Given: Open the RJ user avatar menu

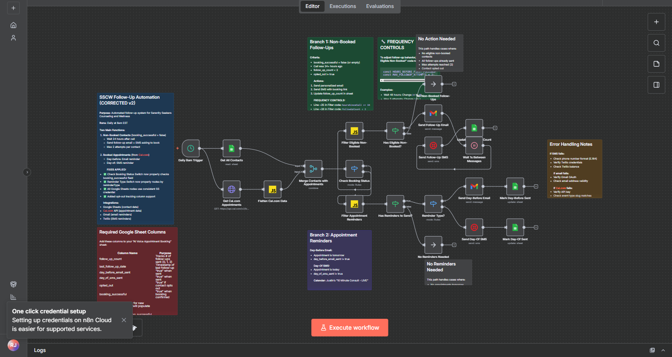Looking at the screenshot, I should (13, 345).
